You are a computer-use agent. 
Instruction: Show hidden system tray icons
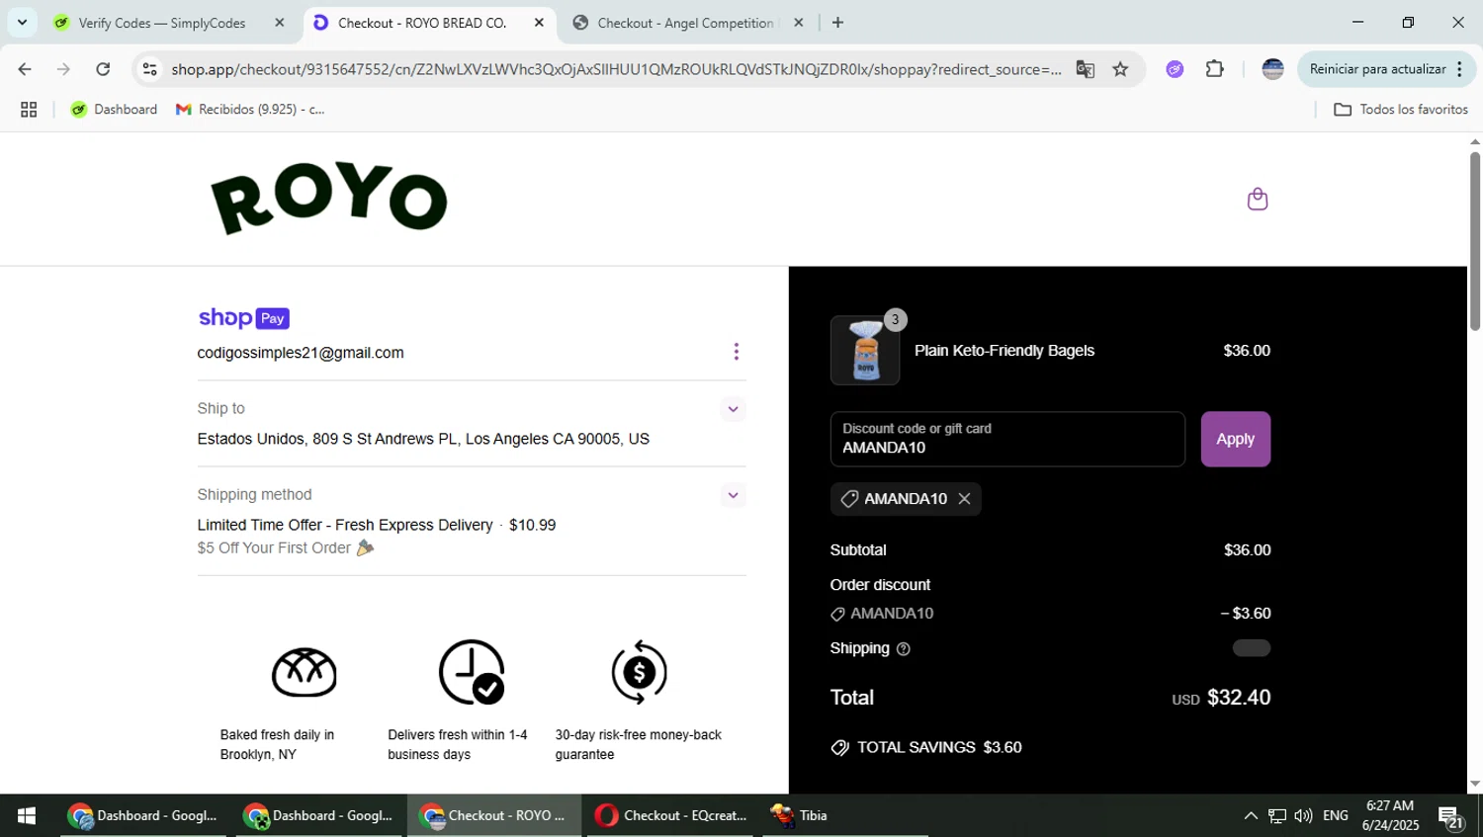pos(1250,815)
